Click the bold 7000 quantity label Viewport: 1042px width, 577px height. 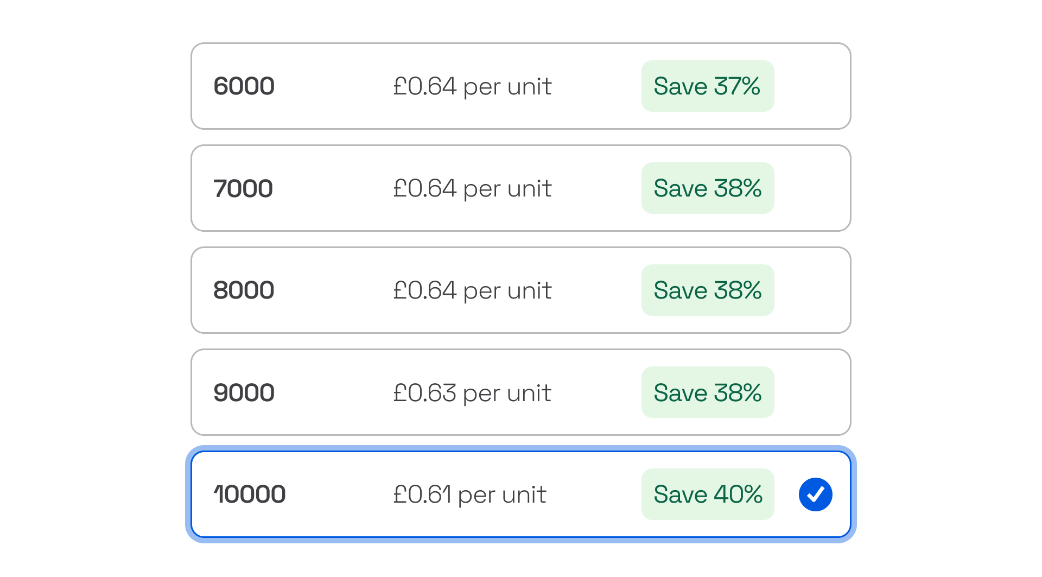243,188
